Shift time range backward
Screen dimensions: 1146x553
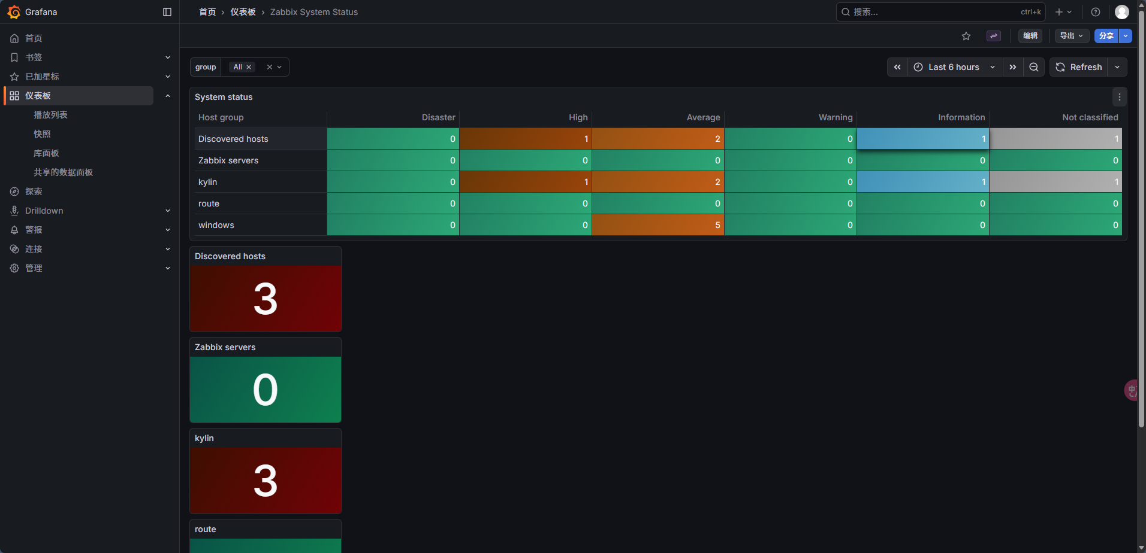pos(897,67)
